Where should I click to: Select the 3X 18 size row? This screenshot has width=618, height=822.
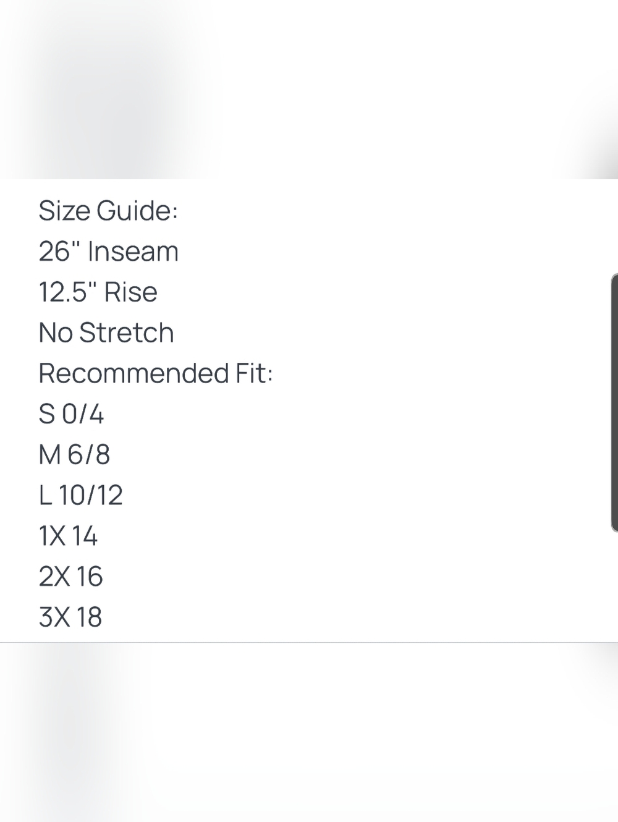pyautogui.click(x=70, y=617)
